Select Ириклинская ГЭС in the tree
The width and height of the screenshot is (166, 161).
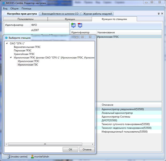coord(28,65)
